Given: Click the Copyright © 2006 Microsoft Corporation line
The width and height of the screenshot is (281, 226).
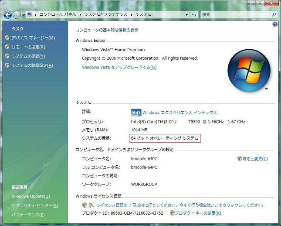Looking at the screenshot, I should 140,58.
